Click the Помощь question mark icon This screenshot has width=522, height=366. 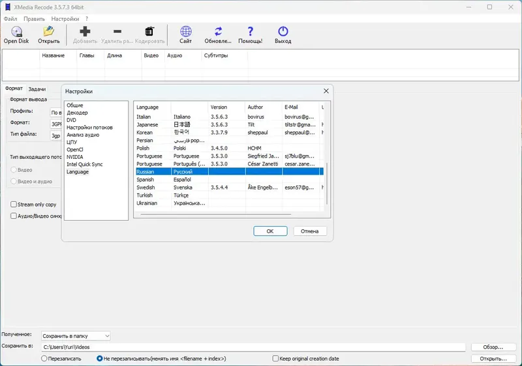[251, 31]
